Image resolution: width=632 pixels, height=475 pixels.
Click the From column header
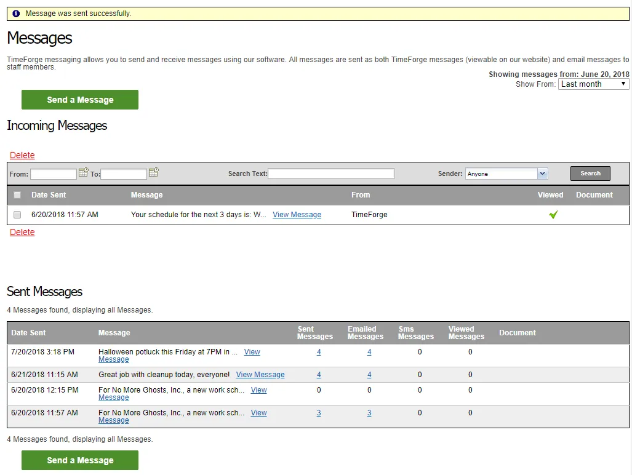361,195
